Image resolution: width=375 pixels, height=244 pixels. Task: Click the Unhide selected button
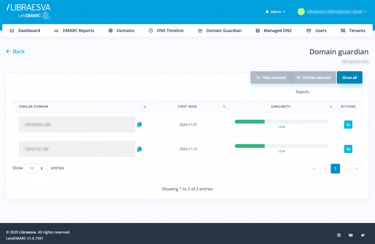(x=313, y=77)
